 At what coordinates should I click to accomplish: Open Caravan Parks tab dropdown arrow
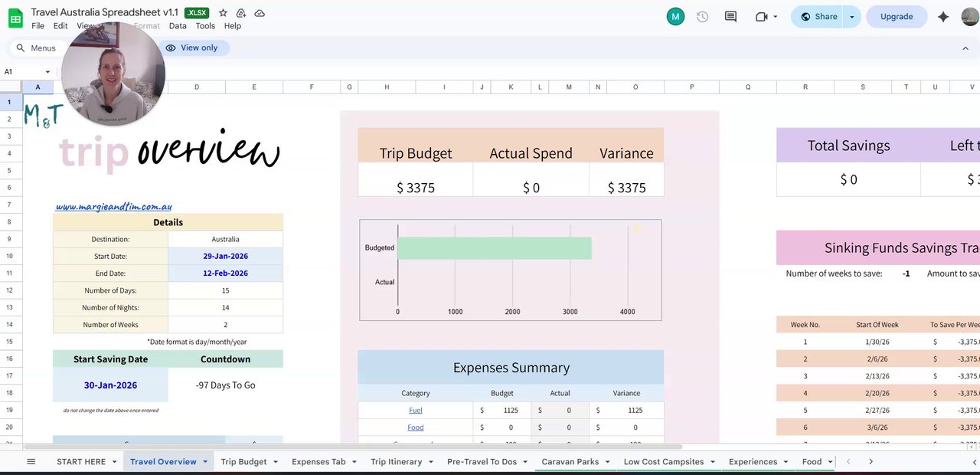click(607, 462)
